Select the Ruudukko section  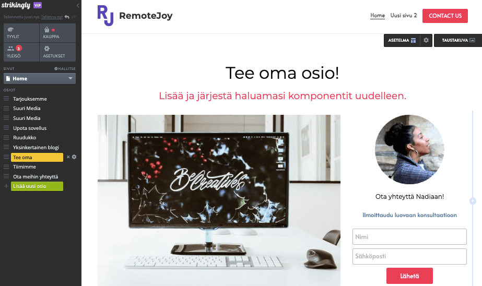pyautogui.click(x=25, y=138)
